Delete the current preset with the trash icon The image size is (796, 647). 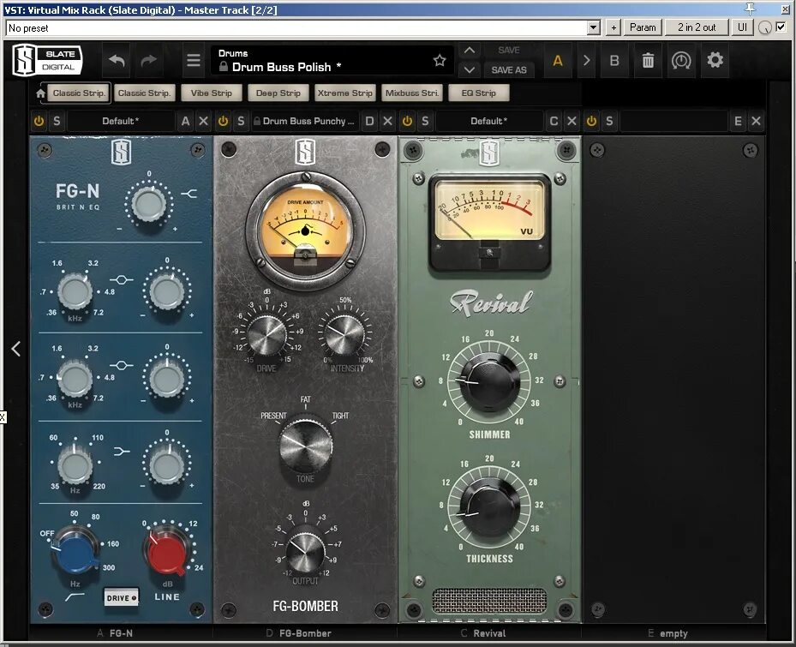tap(647, 60)
